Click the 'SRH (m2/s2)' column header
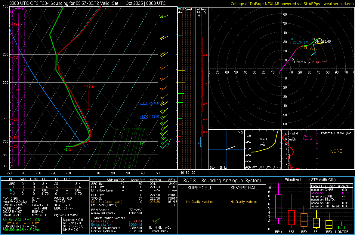Screen dimensions: 355x235 coord(116,180)
